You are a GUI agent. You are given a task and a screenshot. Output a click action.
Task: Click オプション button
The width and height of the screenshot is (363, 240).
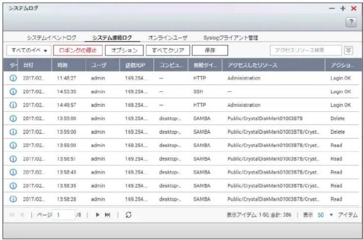124,50
